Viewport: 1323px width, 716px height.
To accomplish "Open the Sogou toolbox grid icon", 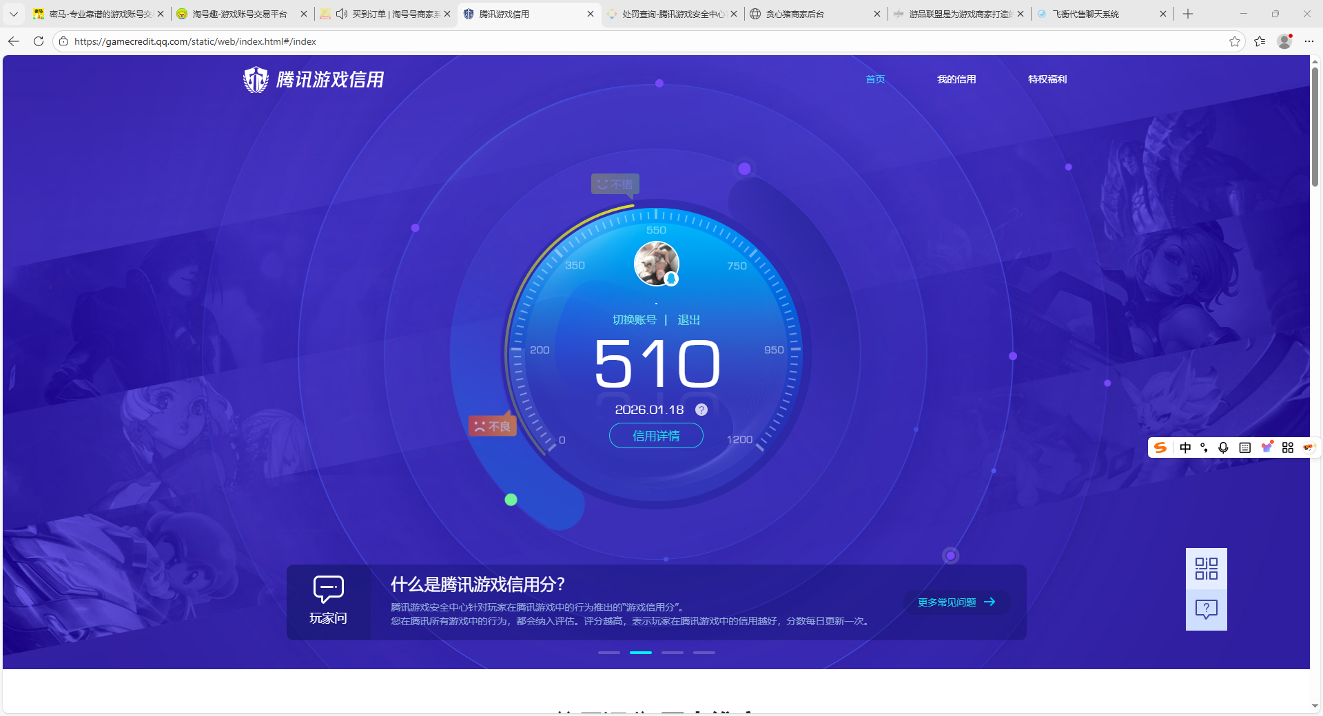I will click(x=1287, y=447).
